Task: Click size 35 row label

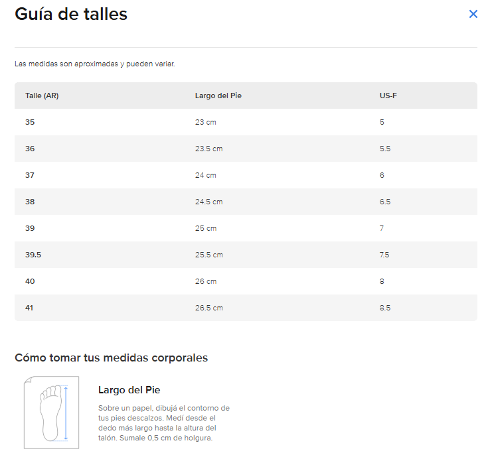Action: [30, 122]
